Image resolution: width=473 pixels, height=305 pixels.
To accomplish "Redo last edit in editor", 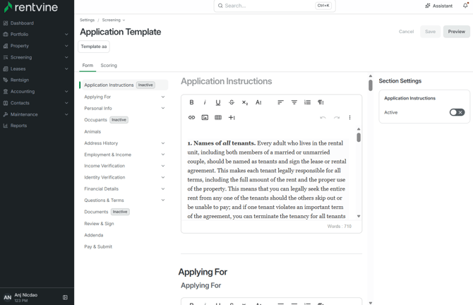I will tap(336, 117).
